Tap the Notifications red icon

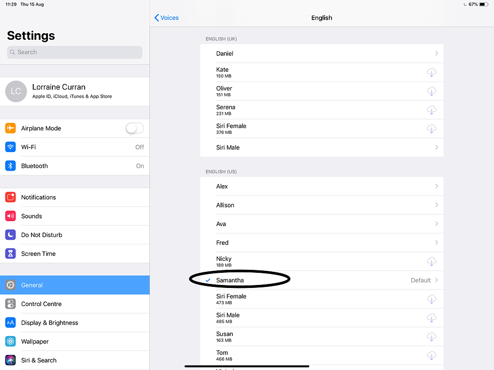11,197
